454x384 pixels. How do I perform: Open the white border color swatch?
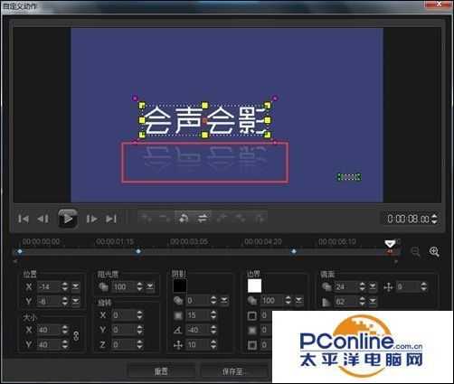(x=254, y=286)
